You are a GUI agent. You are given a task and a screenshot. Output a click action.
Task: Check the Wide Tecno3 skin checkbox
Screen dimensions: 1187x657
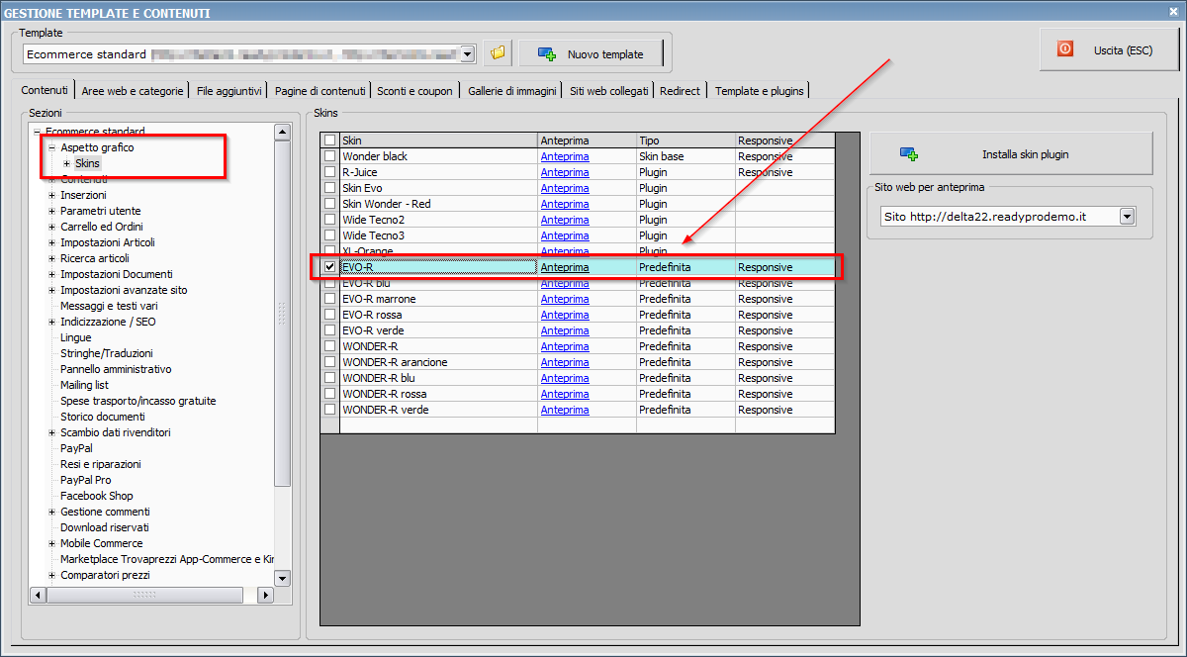pos(329,235)
